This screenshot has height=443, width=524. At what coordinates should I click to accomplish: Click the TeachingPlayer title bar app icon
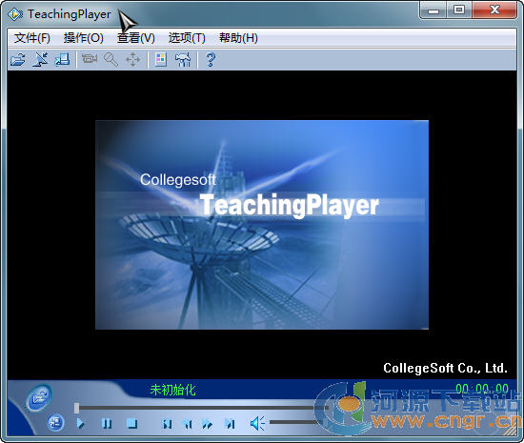pyautogui.click(x=15, y=14)
